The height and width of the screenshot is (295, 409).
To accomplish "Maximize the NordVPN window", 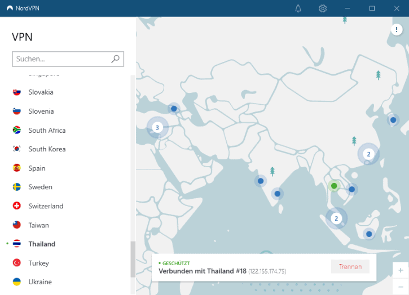I will [372, 8].
